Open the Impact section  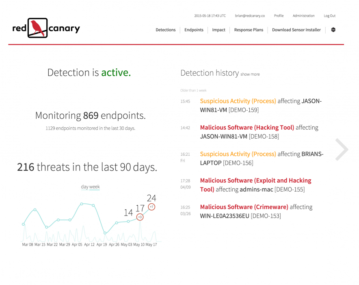(x=218, y=30)
